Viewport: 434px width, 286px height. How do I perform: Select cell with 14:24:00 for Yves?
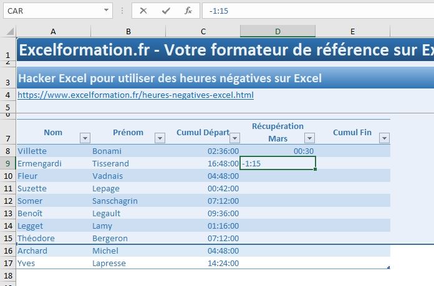pyautogui.click(x=203, y=263)
